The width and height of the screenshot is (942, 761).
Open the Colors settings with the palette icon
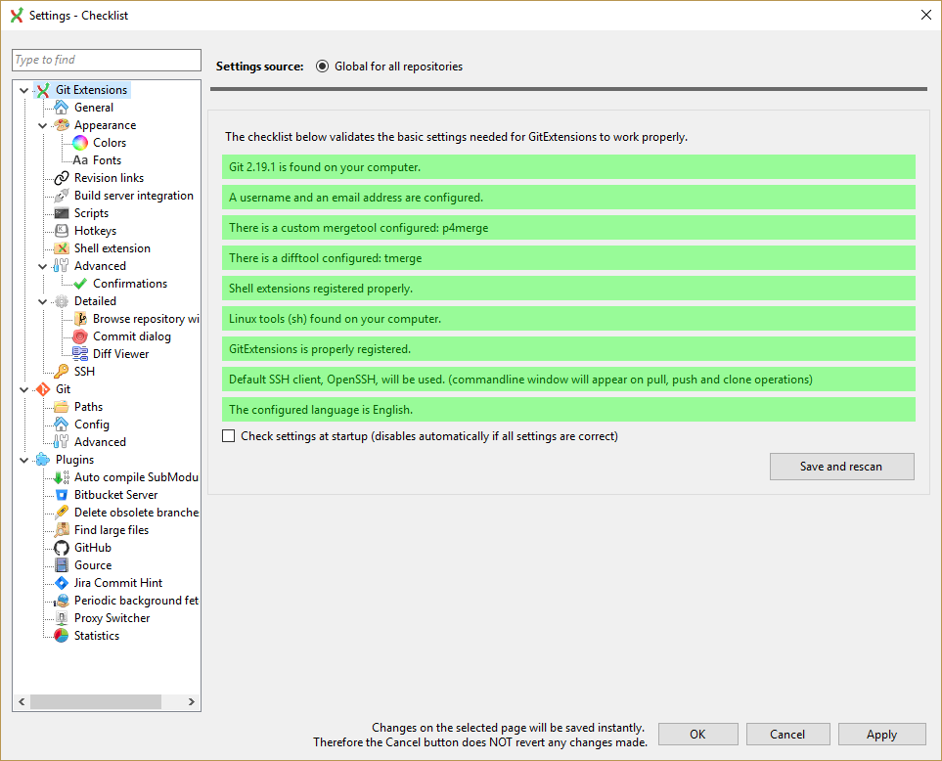point(80,142)
